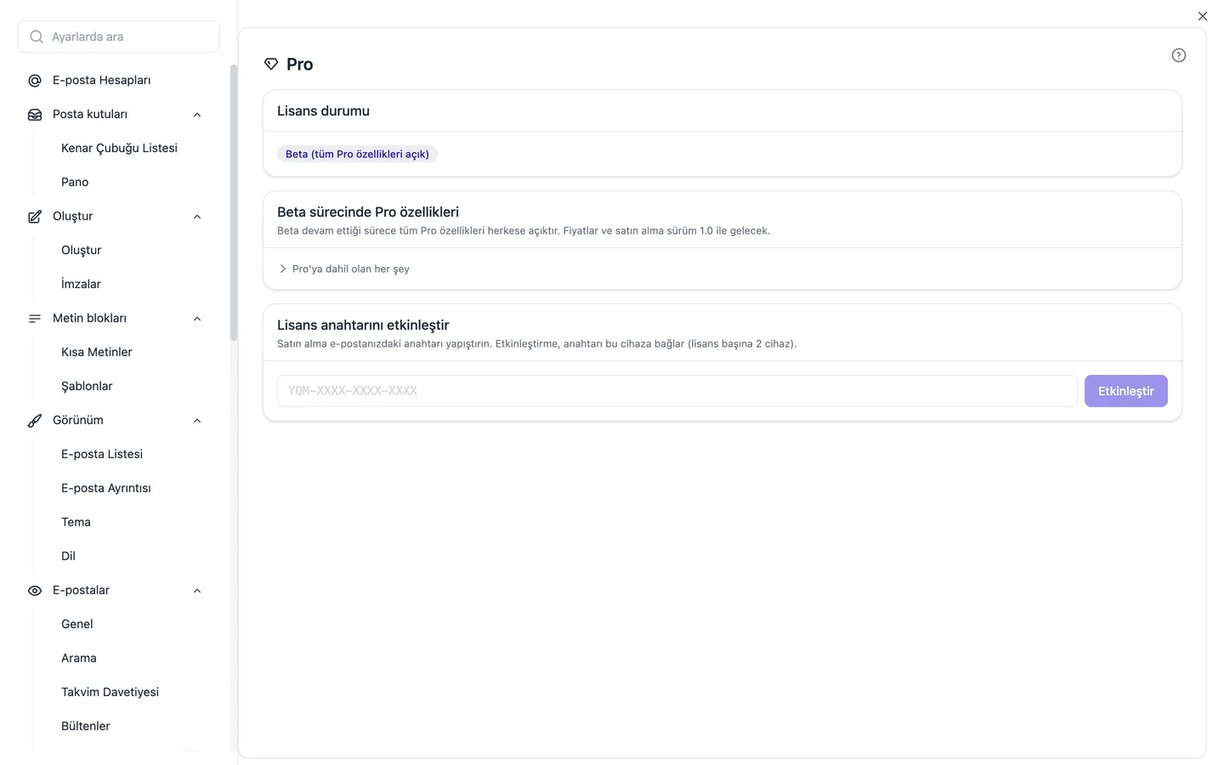Click the Pro diamond icon
Viewport: 1224px width, 765px height.
pos(271,64)
